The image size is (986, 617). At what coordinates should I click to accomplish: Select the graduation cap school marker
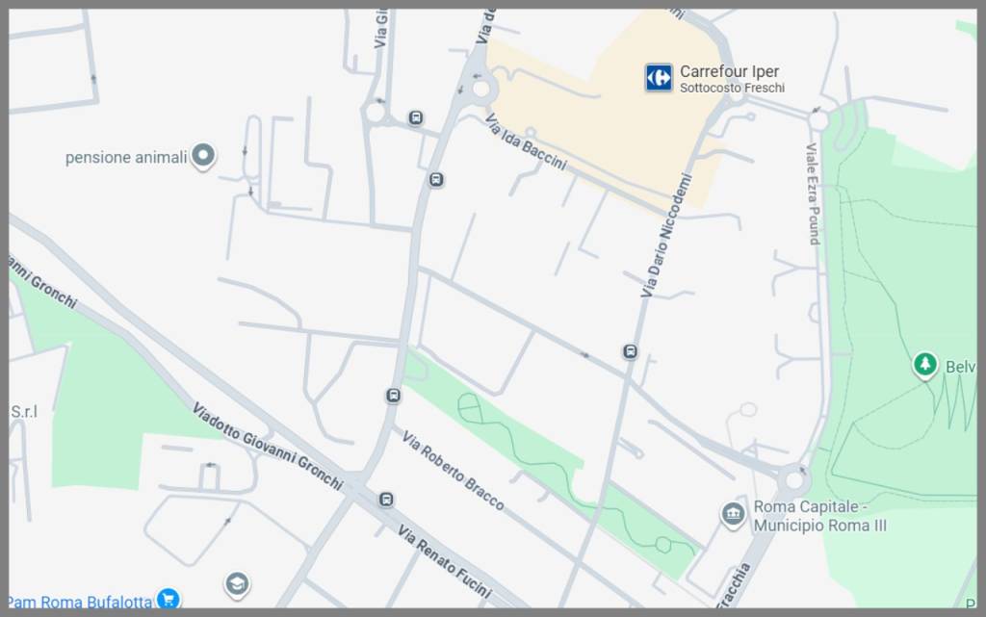pos(237,585)
